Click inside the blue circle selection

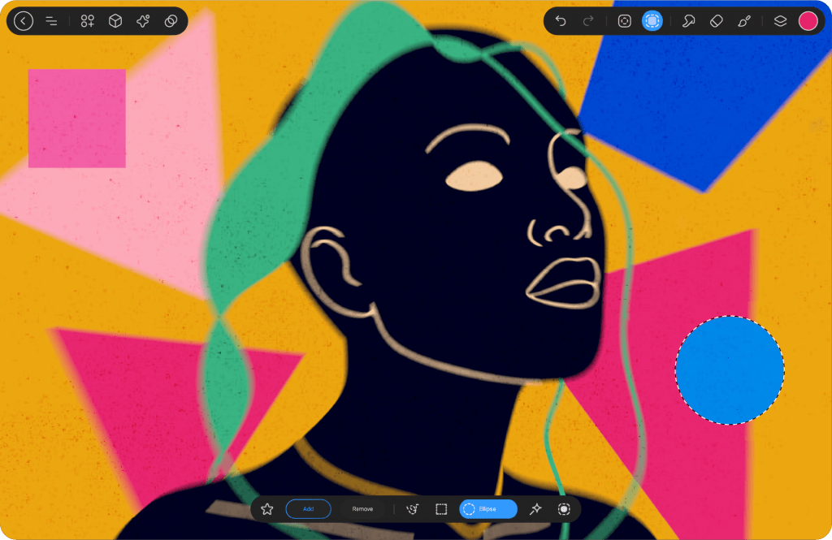coord(730,370)
